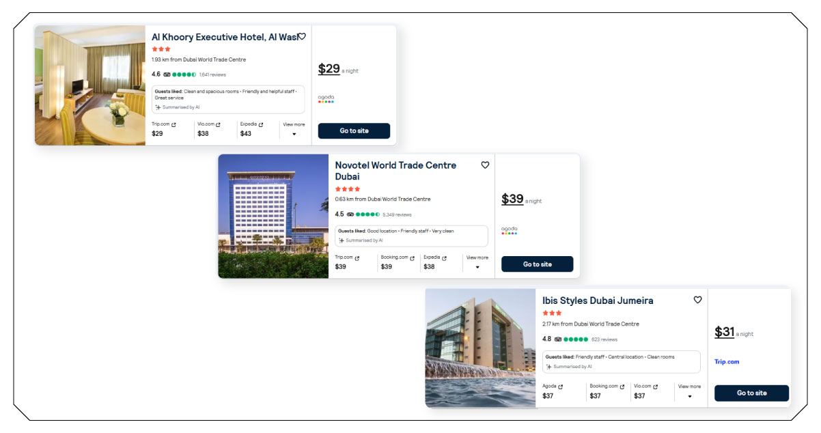Click the Agoda logo on Novotel card
The image size is (821, 433).
[x=510, y=229]
